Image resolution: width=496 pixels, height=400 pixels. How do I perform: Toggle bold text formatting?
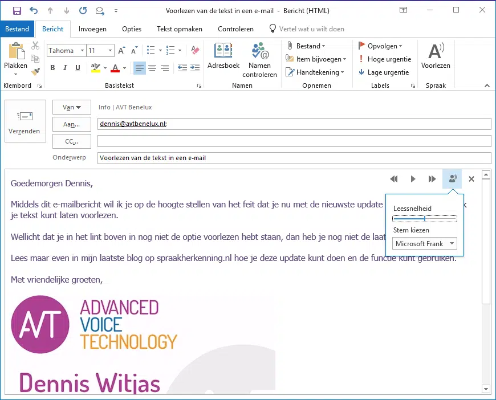[52, 68]
